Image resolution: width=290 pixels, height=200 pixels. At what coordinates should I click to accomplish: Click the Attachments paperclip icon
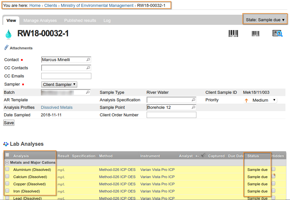coord(6,48)
